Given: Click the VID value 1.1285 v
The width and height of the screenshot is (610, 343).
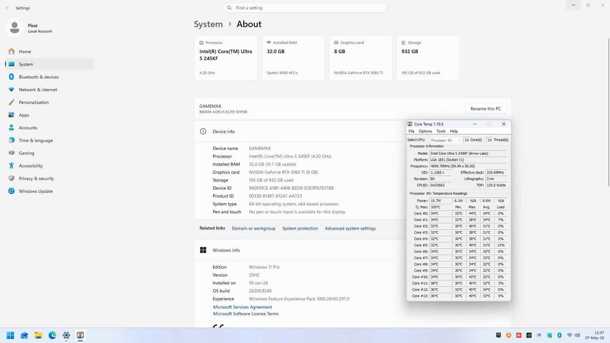Looking at the screenshot, I should [440, 172].
